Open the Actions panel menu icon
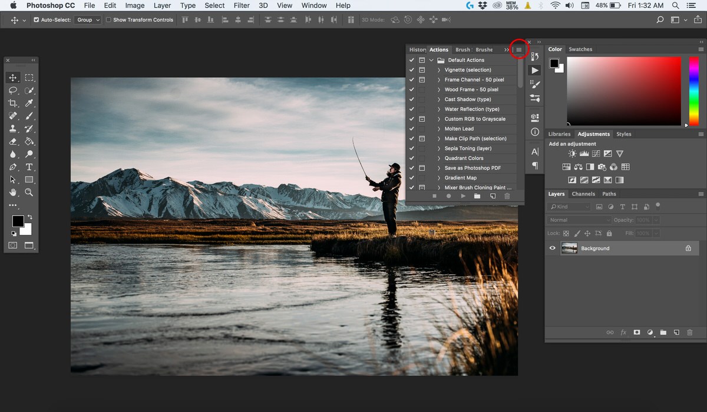Viewport: 707px width, 412px height. pyautogui.click(x=518, y=50)
